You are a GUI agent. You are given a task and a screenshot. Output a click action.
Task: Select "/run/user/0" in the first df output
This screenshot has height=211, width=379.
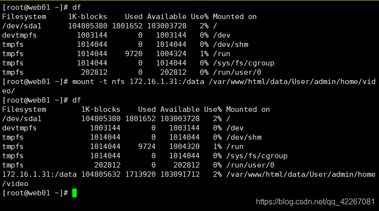point(237,72)
